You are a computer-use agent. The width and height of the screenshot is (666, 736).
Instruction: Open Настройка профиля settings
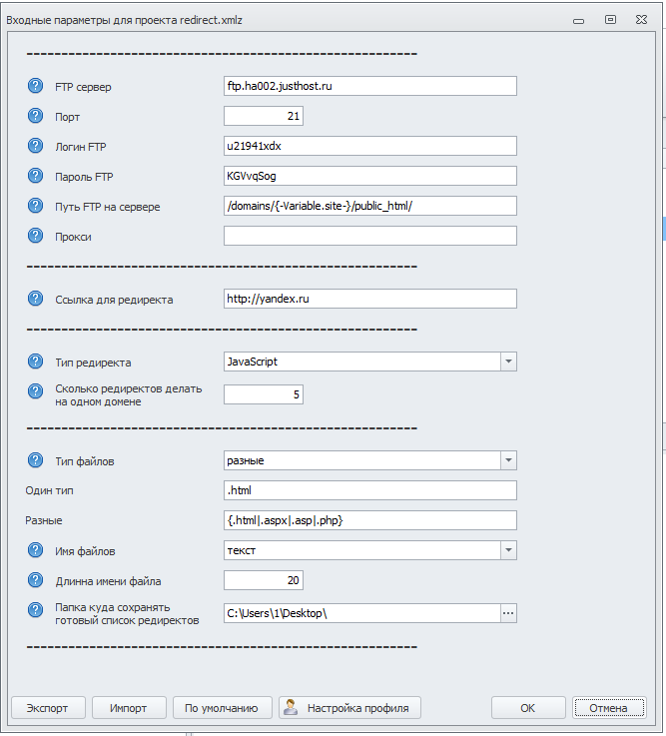tap(349, 708)
